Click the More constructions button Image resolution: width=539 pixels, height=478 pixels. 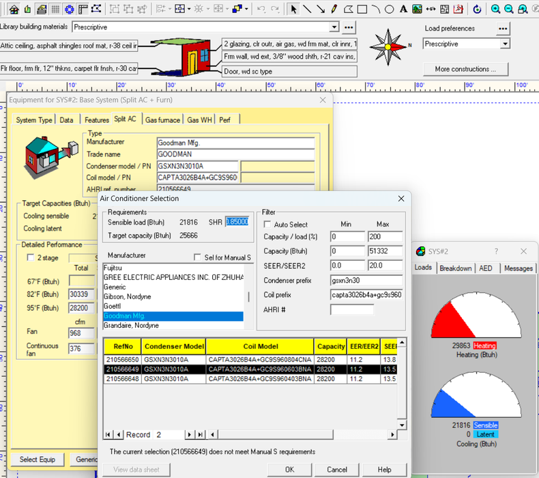pyautogui.click(x=465, y=69)
